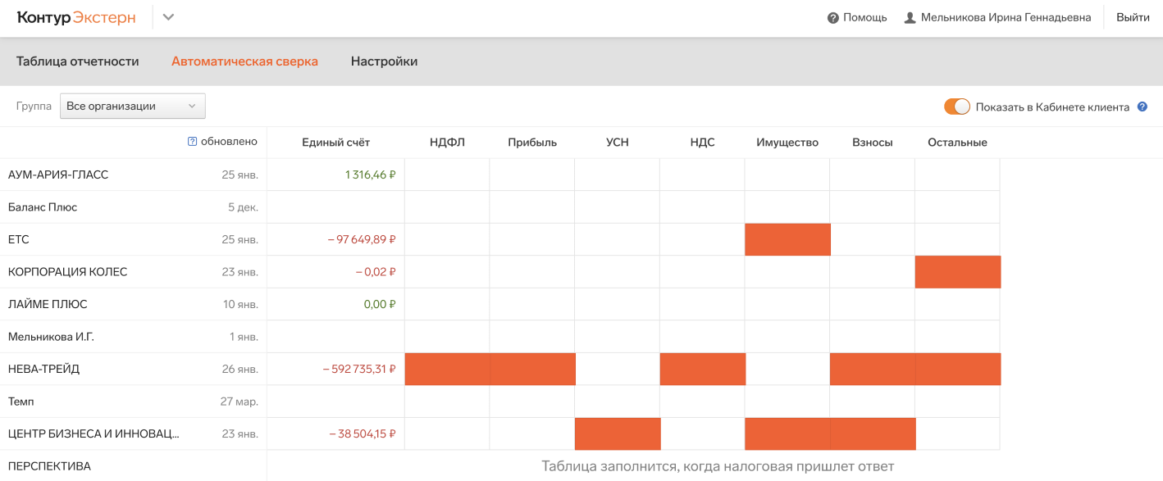Open the Группа dropdown showing Все организации
This screenshot has width=1163, height=481.
pyautogui.click(x=133, y=106)
